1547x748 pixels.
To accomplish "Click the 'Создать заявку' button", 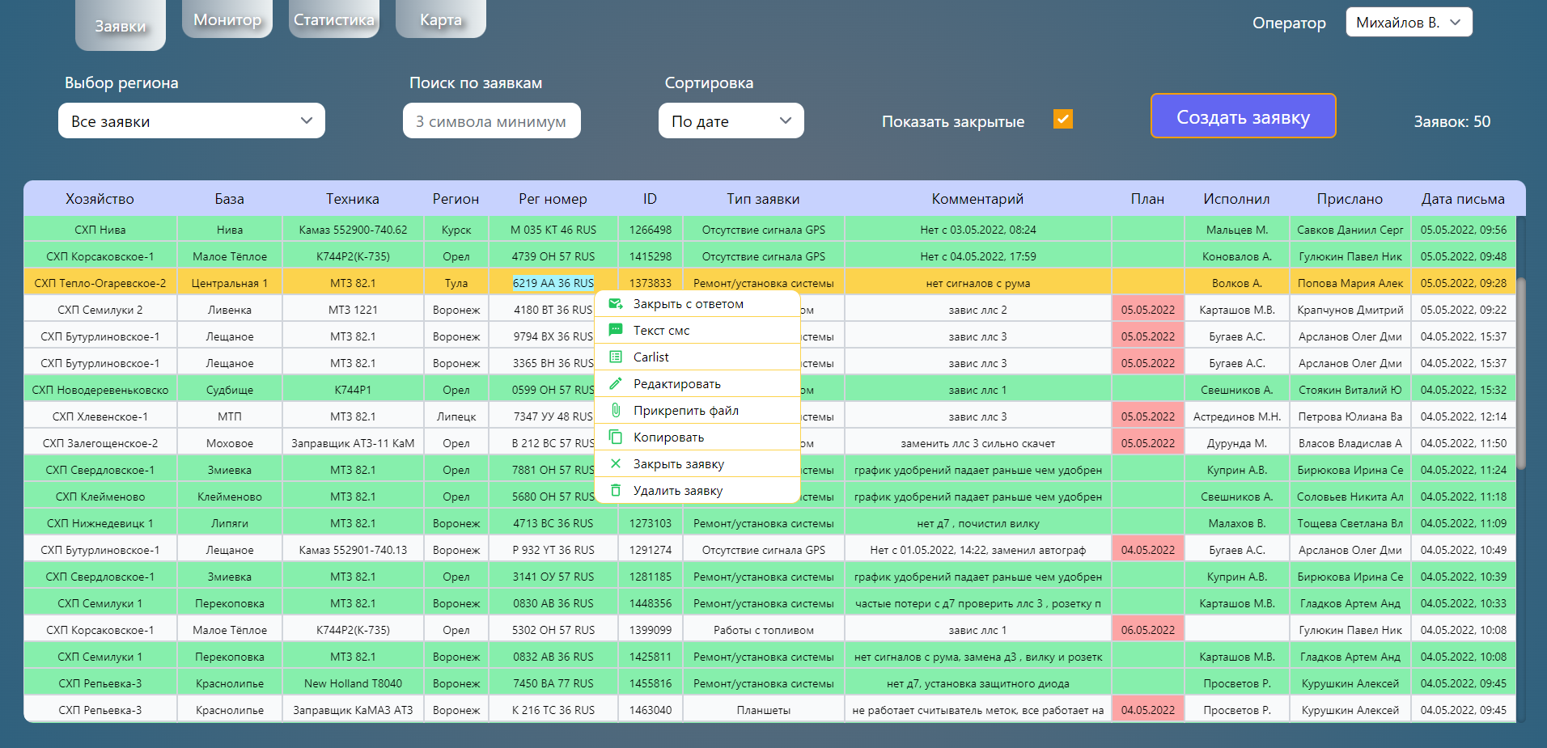I will 1243,116.
